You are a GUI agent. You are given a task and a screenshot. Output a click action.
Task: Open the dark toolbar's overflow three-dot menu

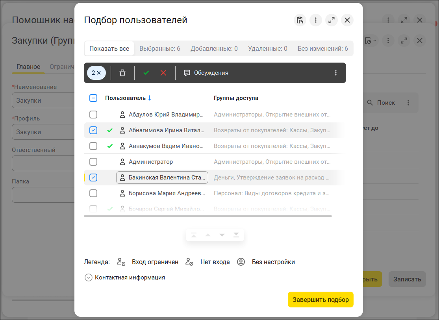click(x=336, y=73)
